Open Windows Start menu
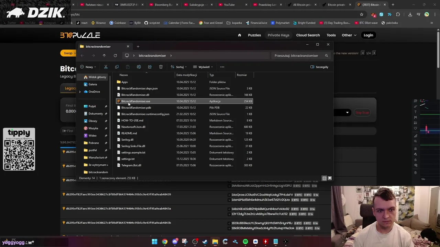 pyautogui.click(x=155, y=242)
